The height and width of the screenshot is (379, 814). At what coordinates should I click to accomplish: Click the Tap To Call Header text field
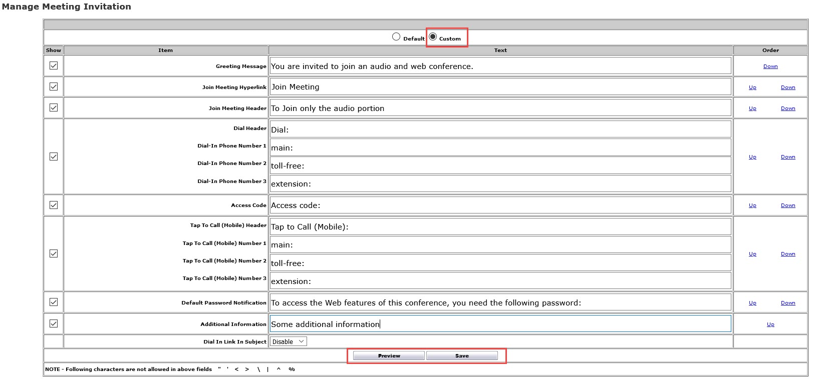click(x=500, y=226)
